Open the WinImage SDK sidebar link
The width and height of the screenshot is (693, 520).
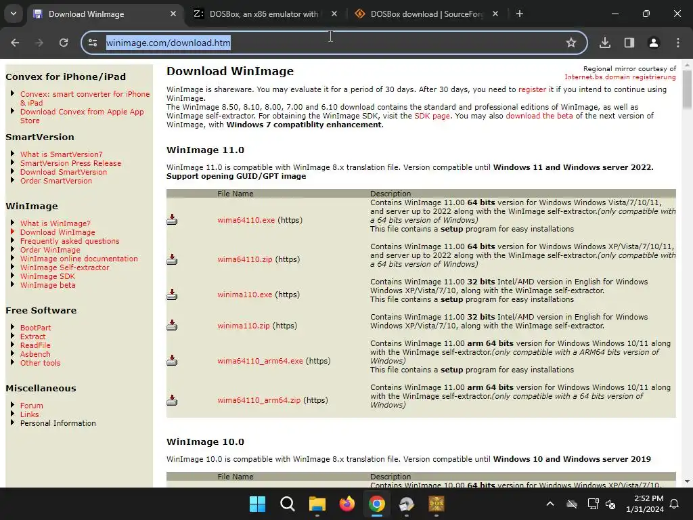coord(48,276)
